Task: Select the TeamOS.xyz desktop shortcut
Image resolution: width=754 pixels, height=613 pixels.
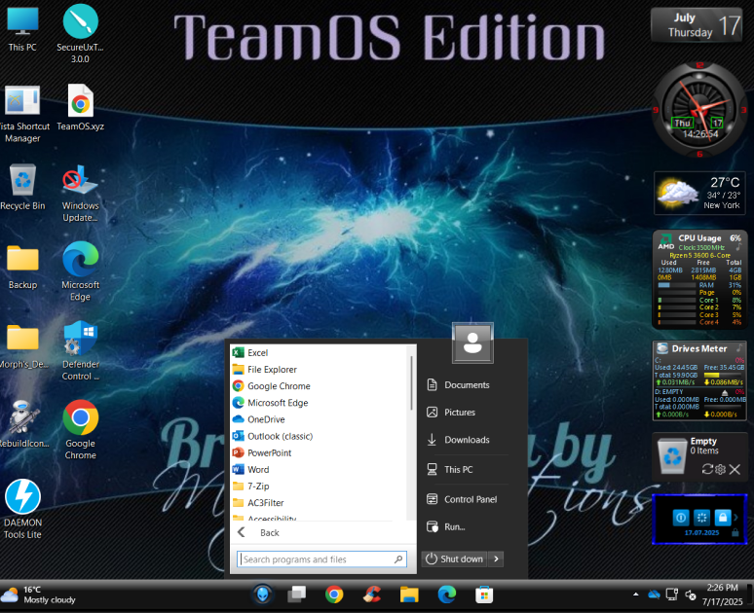Action: click(80, 108)
